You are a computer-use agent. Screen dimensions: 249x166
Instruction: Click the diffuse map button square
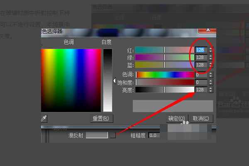(112, 135)
